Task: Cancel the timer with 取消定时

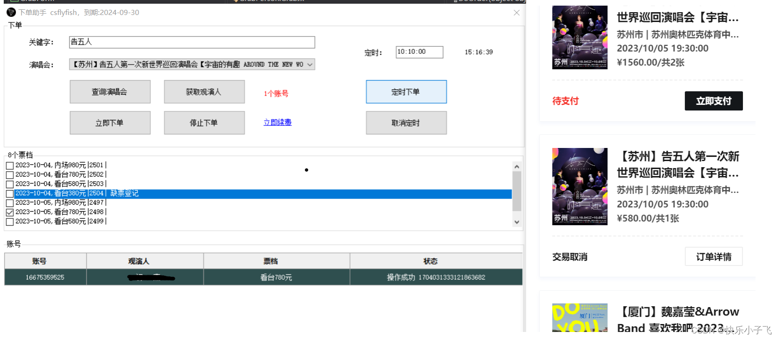Action: (406, 123)
